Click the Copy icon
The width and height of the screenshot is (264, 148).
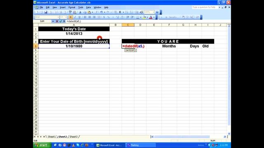click(x=85, y=12)
